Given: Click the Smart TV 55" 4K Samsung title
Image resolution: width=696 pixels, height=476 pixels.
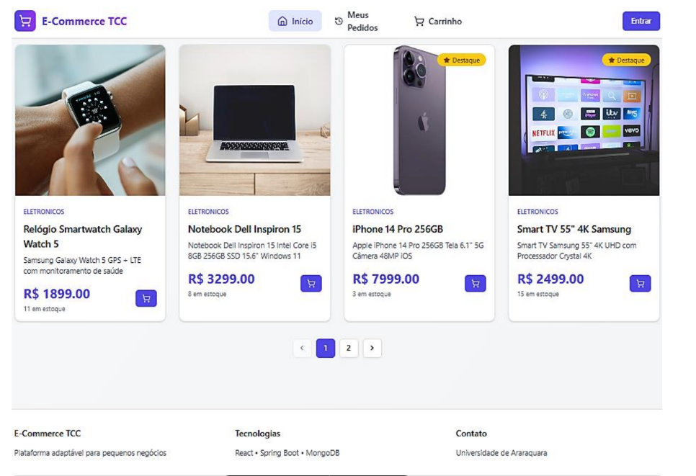Looking at the screenshot, I should click(x=574, y=230).
